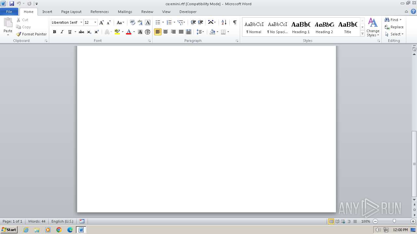Switch to the Developer tab
The height and width of the screenshot is (234, 417).
coord(188,12)
